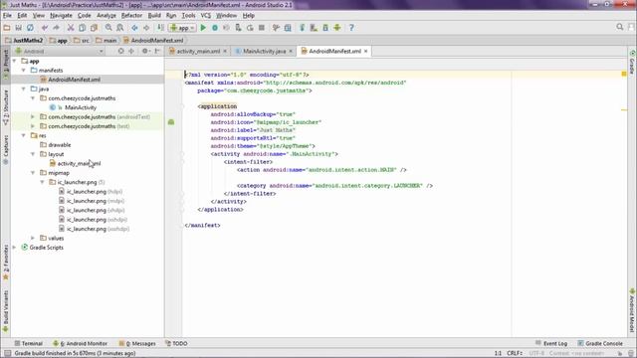Image resolution: width=637 pixels, height=358 pixels.
Task: Click the Find magnifier icon
Action: [108, 28]
